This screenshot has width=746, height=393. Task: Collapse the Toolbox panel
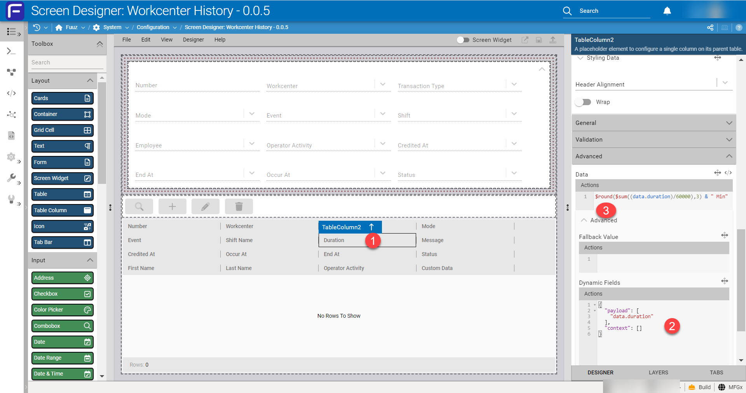click(x=100, y=44)
